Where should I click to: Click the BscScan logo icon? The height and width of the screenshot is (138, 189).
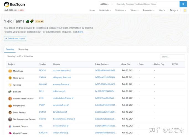tap(6, 4)
